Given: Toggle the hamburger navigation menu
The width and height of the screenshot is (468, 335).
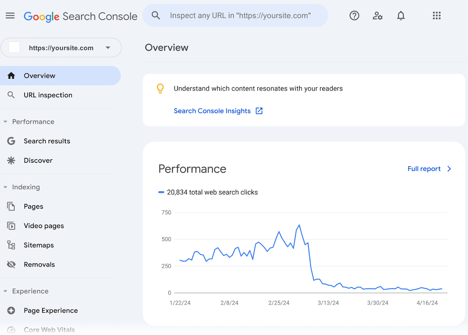Looking at the screenshot, I should pos(10,16).
